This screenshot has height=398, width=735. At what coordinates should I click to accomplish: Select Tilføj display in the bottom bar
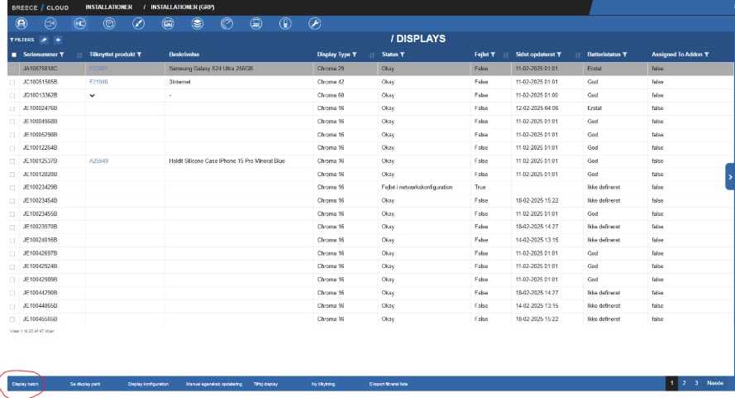pos(265,385)
